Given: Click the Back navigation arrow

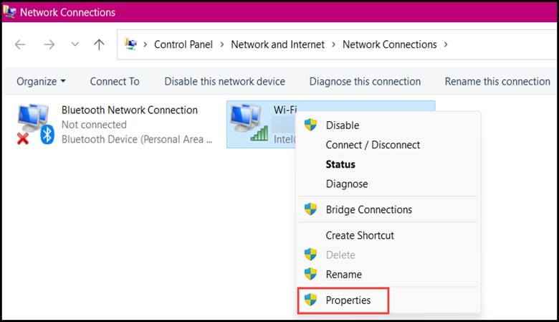Looking at the screenshot, I should 20,44.
